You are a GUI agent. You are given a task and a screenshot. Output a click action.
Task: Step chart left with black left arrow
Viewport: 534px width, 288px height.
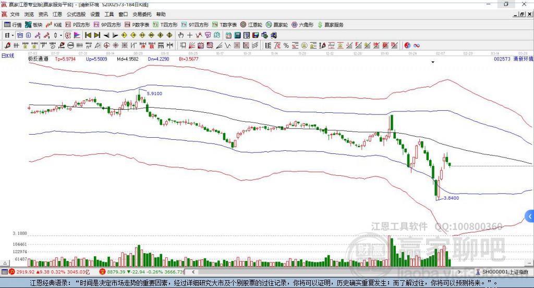click(x=106, y=35)
